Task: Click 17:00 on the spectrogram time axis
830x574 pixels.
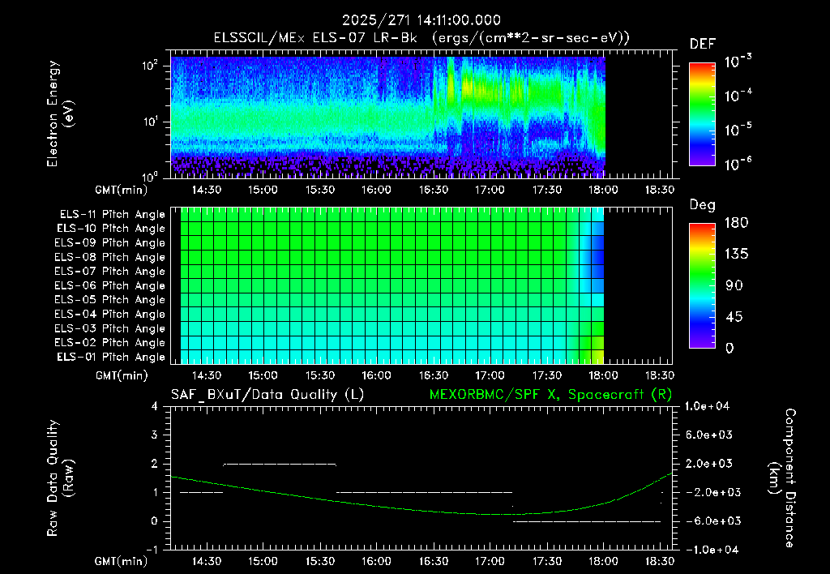Action: pos(490,190)
